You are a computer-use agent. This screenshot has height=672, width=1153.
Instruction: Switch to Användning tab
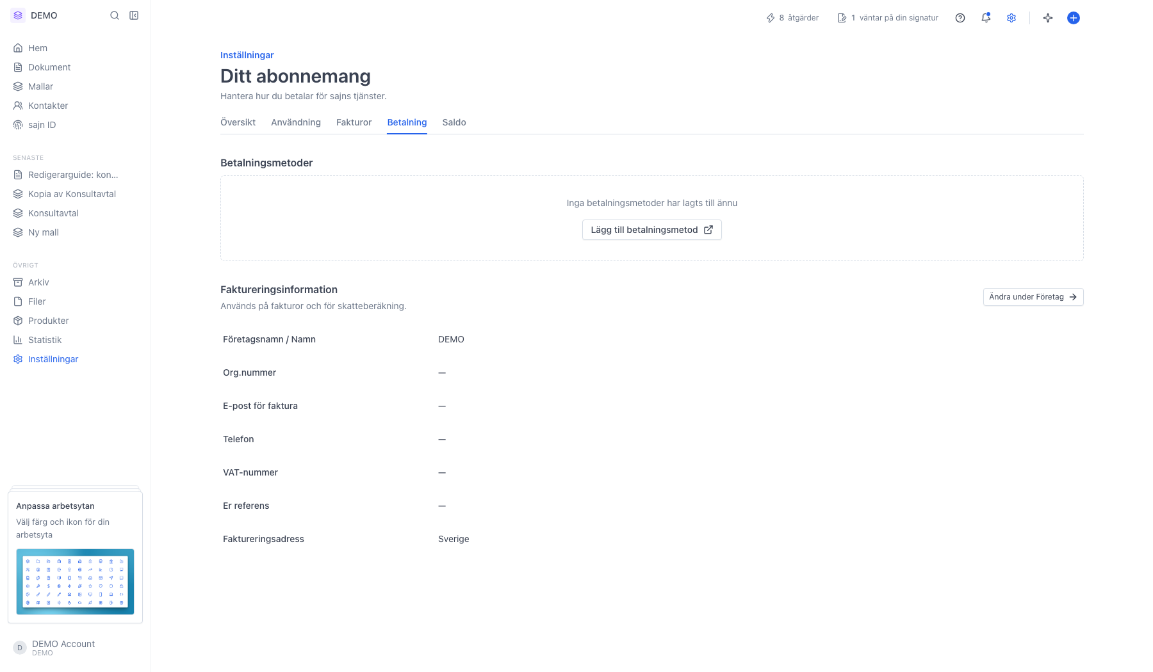[x=296, y=122]
